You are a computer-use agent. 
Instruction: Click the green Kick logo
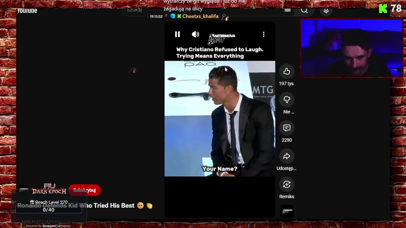(383, 9)
